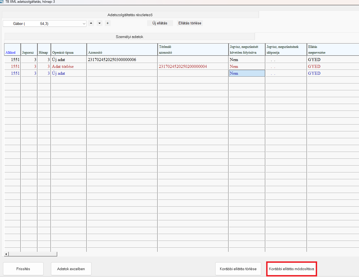Click the red Törlendő azonosító value

183,67
